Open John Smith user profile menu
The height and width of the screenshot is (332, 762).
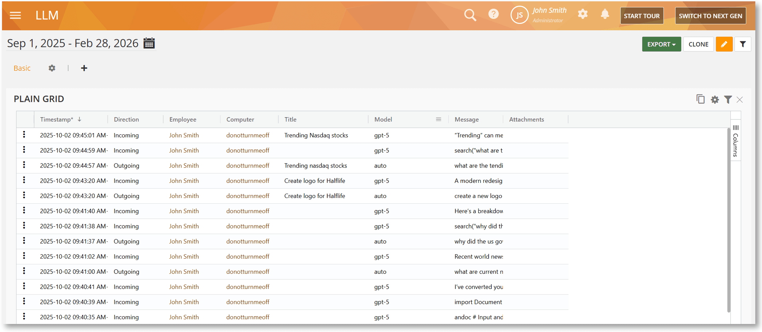click(539, 15)
